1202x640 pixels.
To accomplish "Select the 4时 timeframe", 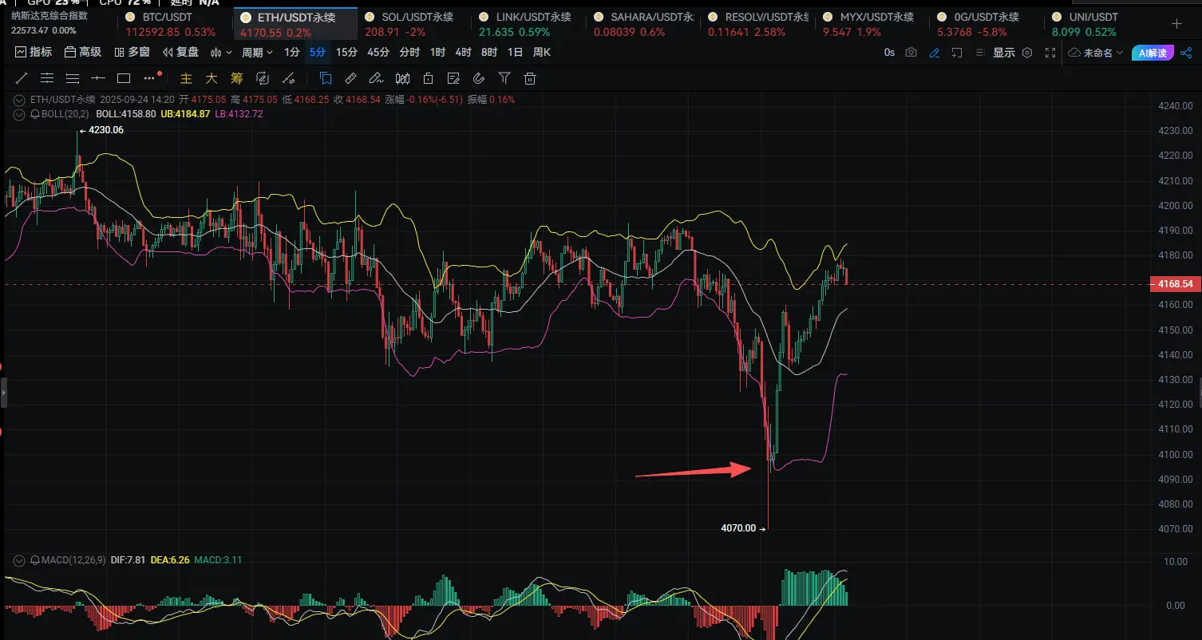I will pos(464,53).
